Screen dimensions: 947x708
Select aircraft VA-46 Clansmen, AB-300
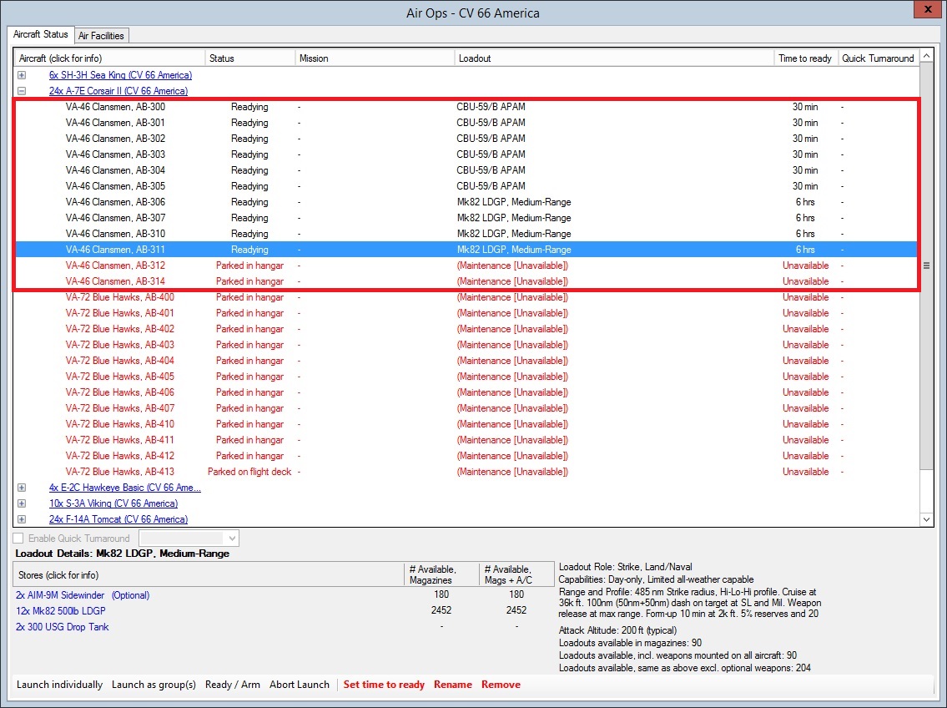[466, 107]
